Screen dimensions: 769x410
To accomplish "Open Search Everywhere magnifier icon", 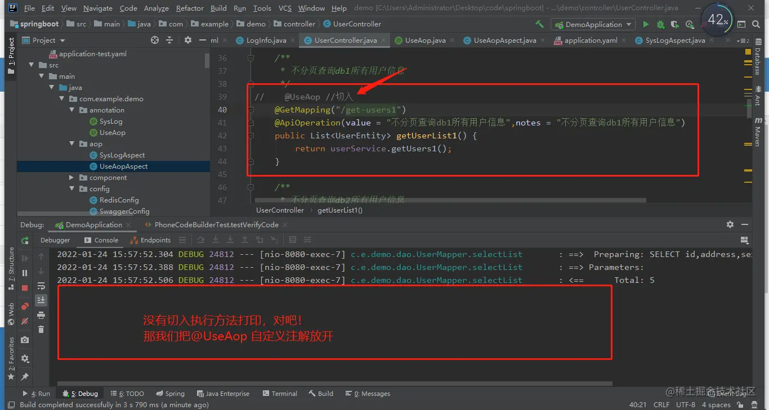I will 757,24.
